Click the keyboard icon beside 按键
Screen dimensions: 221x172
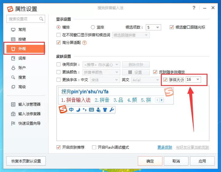click(13, 39)
